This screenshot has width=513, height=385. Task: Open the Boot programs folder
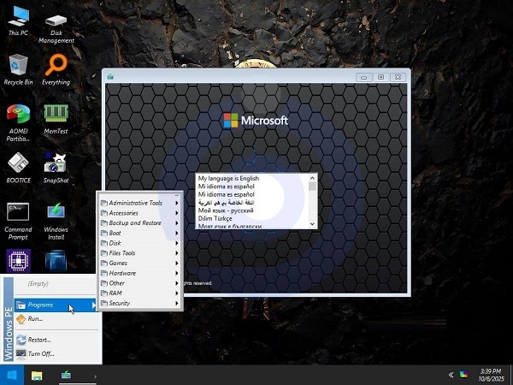pyautogui.click(x=140, y=233)
